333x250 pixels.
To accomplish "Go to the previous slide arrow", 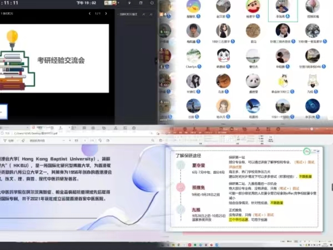I will (90, 13).
